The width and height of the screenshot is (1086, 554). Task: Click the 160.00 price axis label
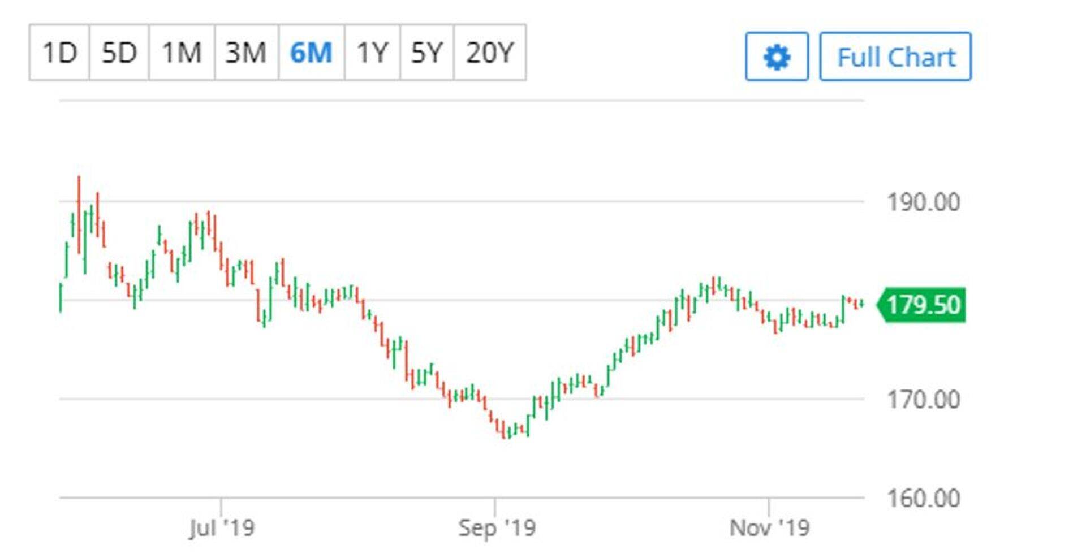923,499
